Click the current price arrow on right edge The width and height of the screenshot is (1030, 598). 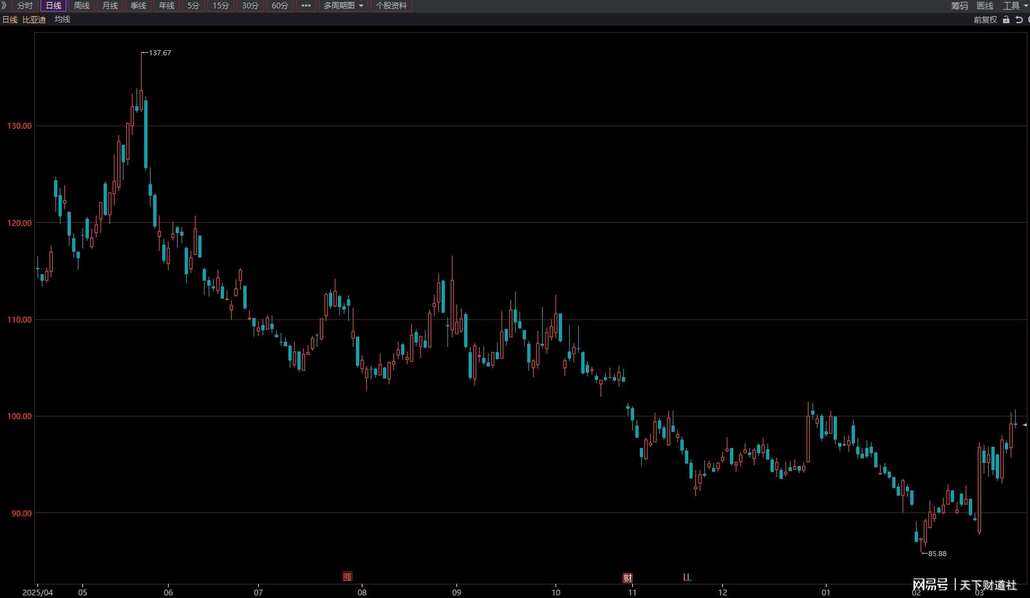tap(1025, 425)
